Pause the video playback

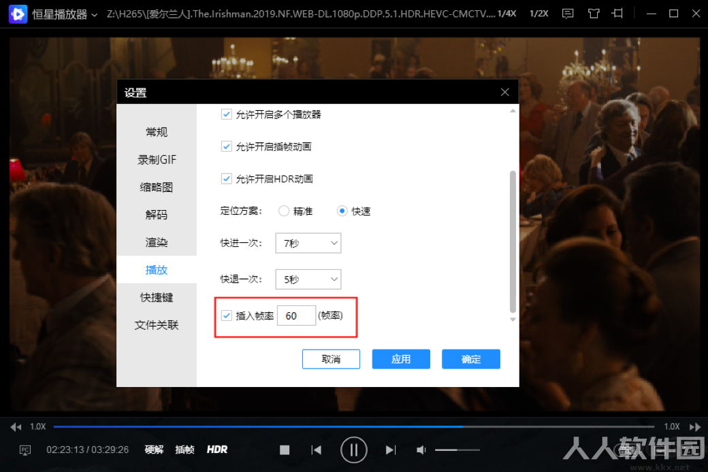353,450
